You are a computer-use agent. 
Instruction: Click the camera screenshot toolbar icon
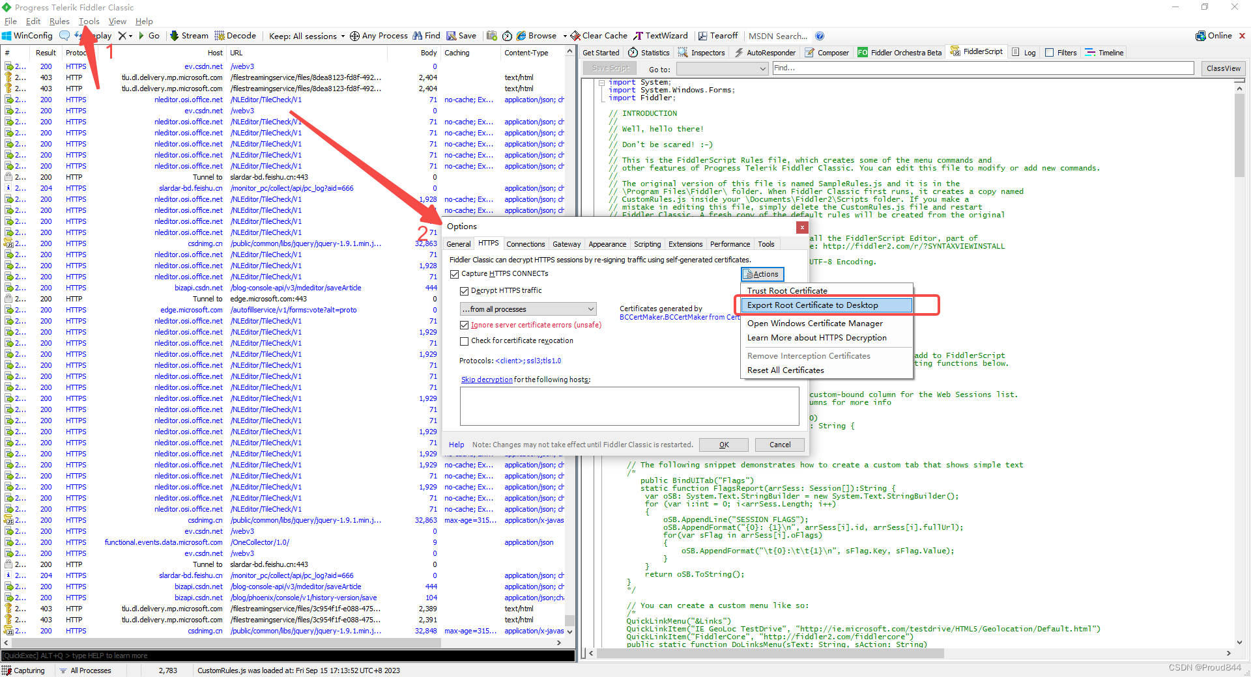click(492, 36)
